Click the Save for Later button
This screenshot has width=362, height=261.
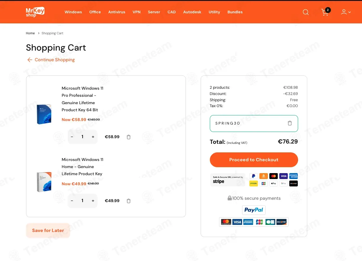pyautogui.click(x=48, y=231)
